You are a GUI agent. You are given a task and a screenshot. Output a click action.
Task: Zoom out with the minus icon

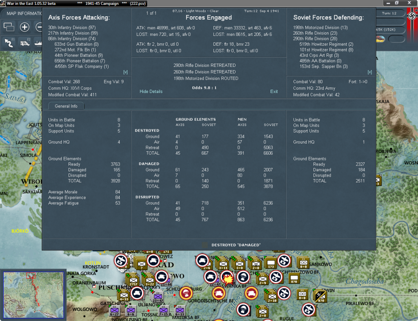[x=39, y=27]
